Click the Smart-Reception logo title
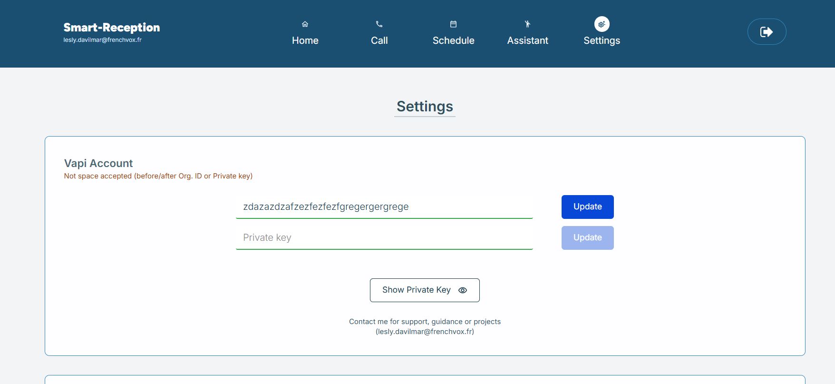 112,28
